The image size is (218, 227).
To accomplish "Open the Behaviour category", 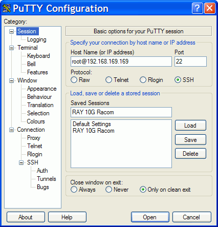I will [39, 97].
